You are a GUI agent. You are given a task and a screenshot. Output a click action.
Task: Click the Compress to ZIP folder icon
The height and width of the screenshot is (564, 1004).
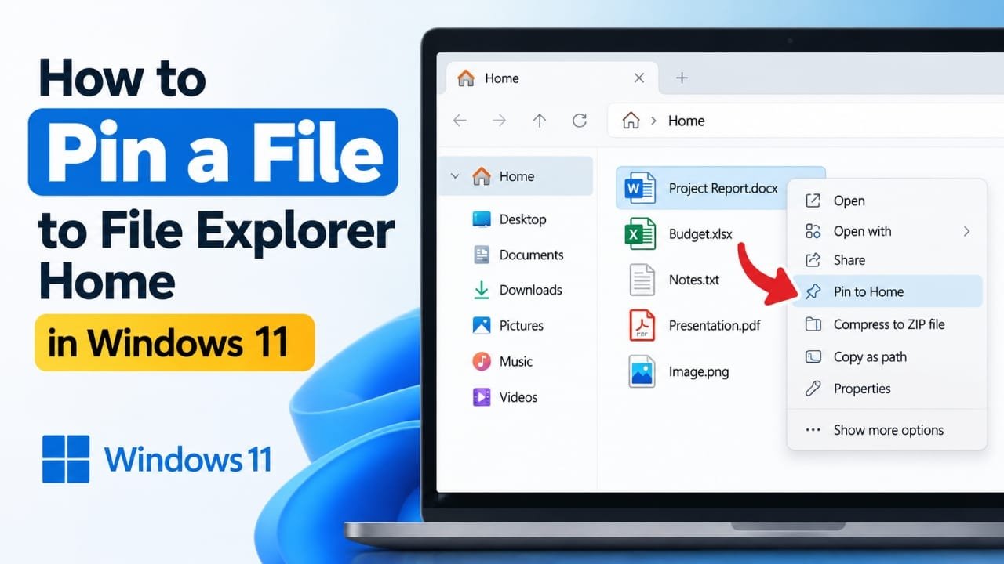coord(813,324)
